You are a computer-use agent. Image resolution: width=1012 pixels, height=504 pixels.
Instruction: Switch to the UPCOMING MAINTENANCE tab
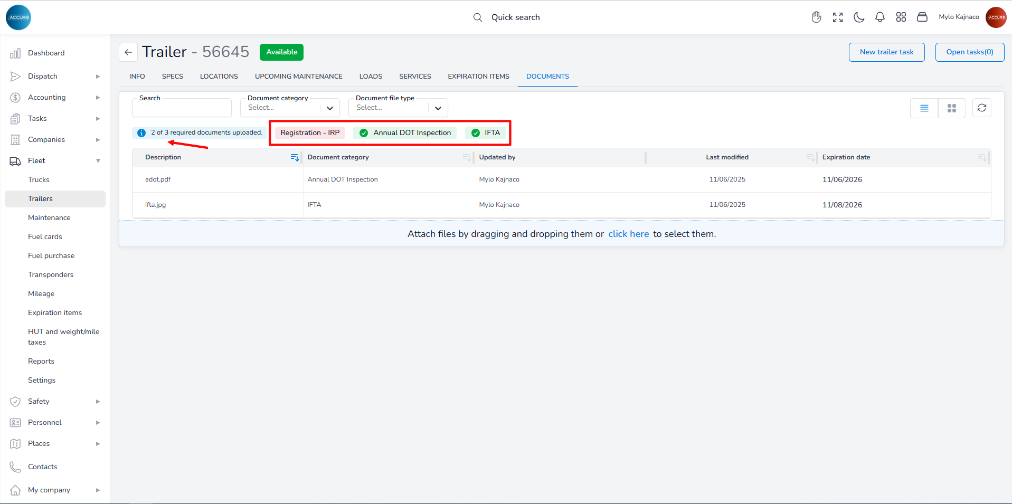point(298,77)
